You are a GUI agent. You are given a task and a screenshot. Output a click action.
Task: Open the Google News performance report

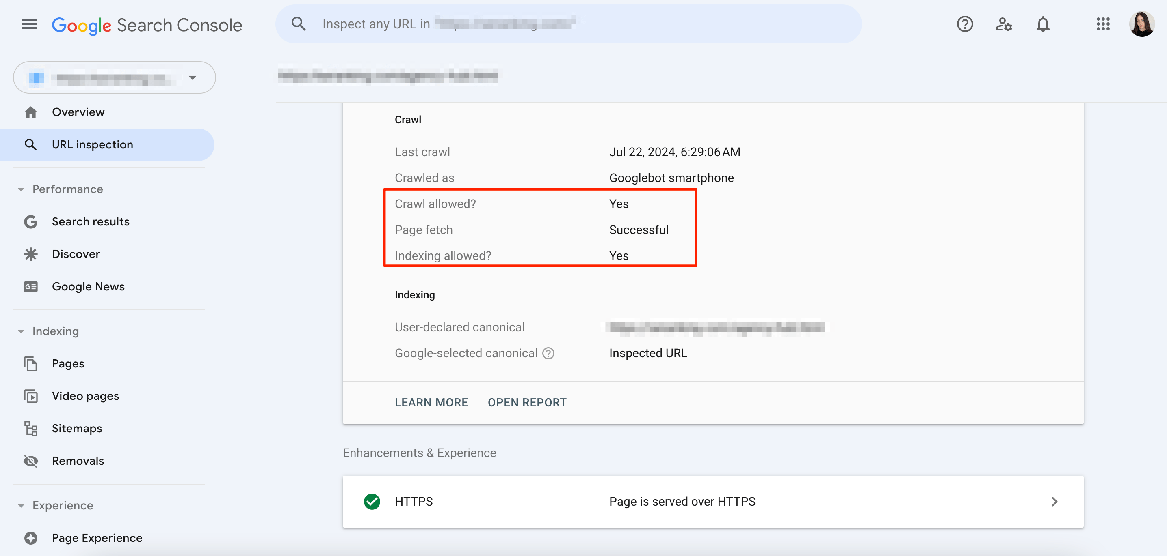point(88,286)
